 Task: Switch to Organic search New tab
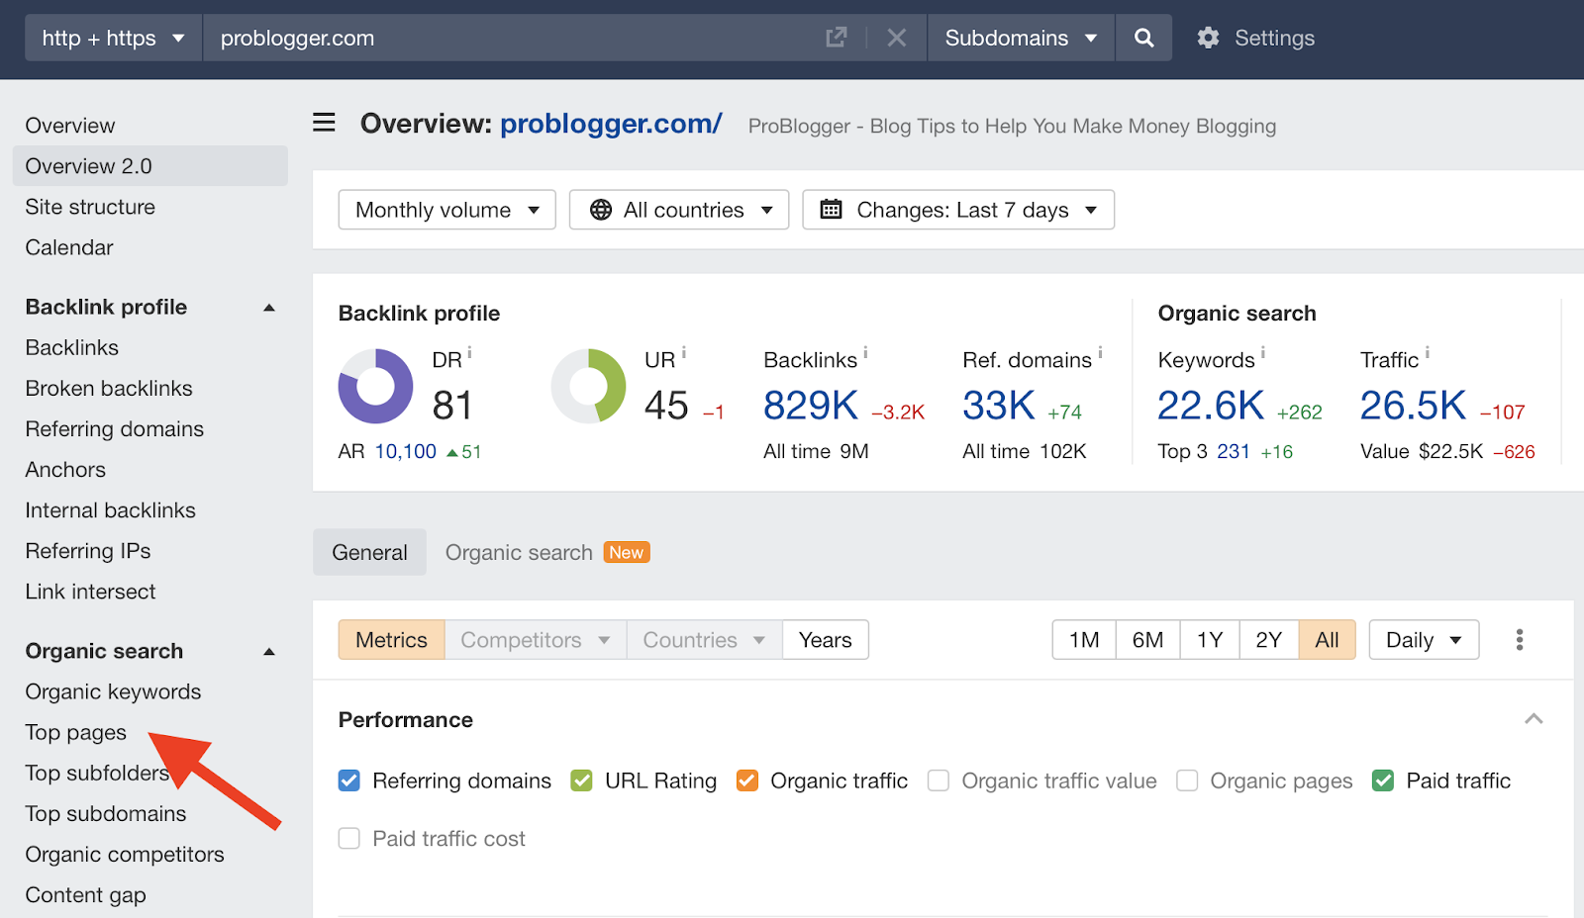[547, 552]
